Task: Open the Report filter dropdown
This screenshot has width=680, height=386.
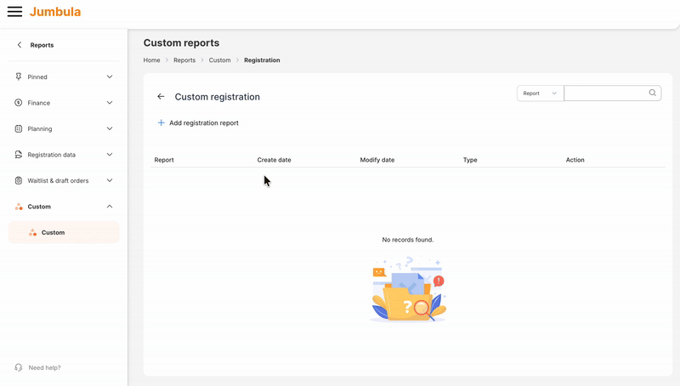Action: (540, 94)
